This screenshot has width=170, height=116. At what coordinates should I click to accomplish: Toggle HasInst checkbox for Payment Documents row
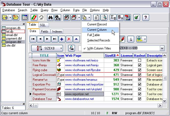tap(139, 89)
